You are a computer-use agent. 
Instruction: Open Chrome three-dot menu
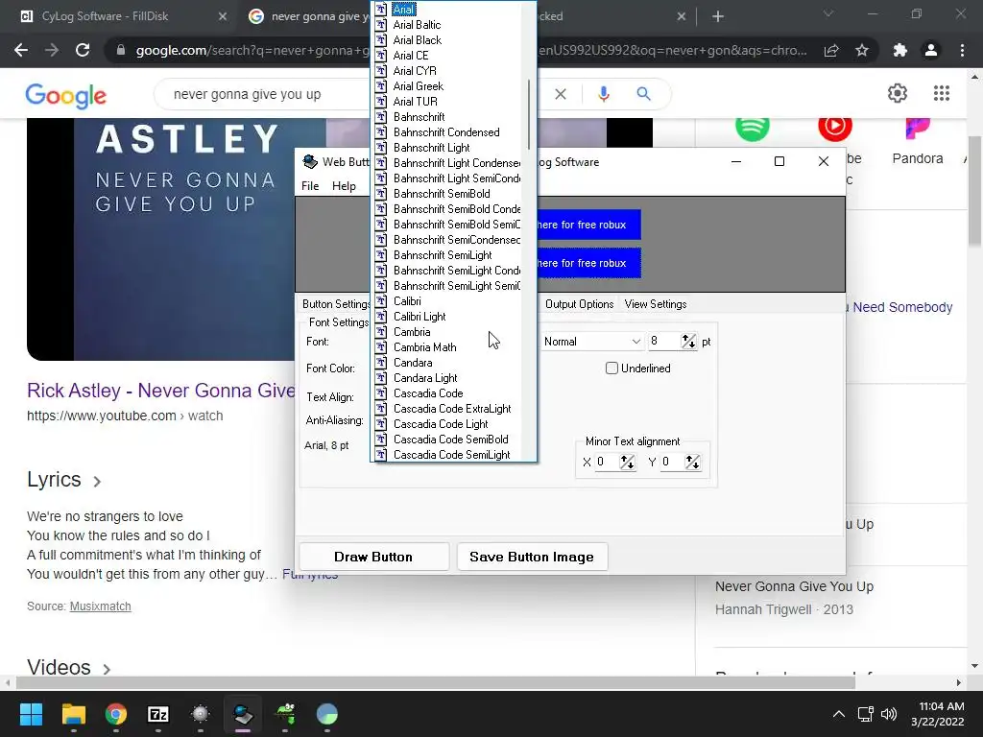coord(962,50)
